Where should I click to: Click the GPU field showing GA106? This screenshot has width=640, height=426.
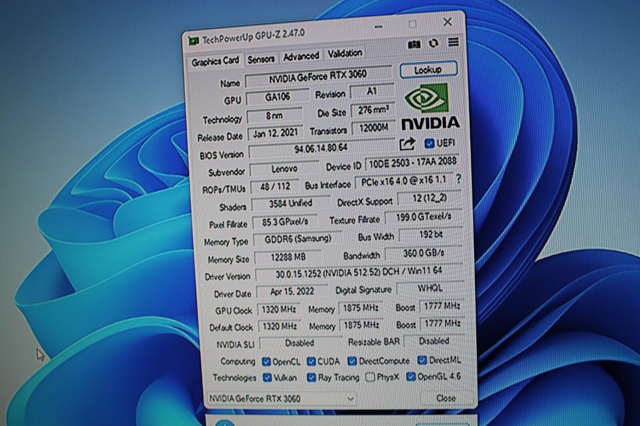[277, 97]
